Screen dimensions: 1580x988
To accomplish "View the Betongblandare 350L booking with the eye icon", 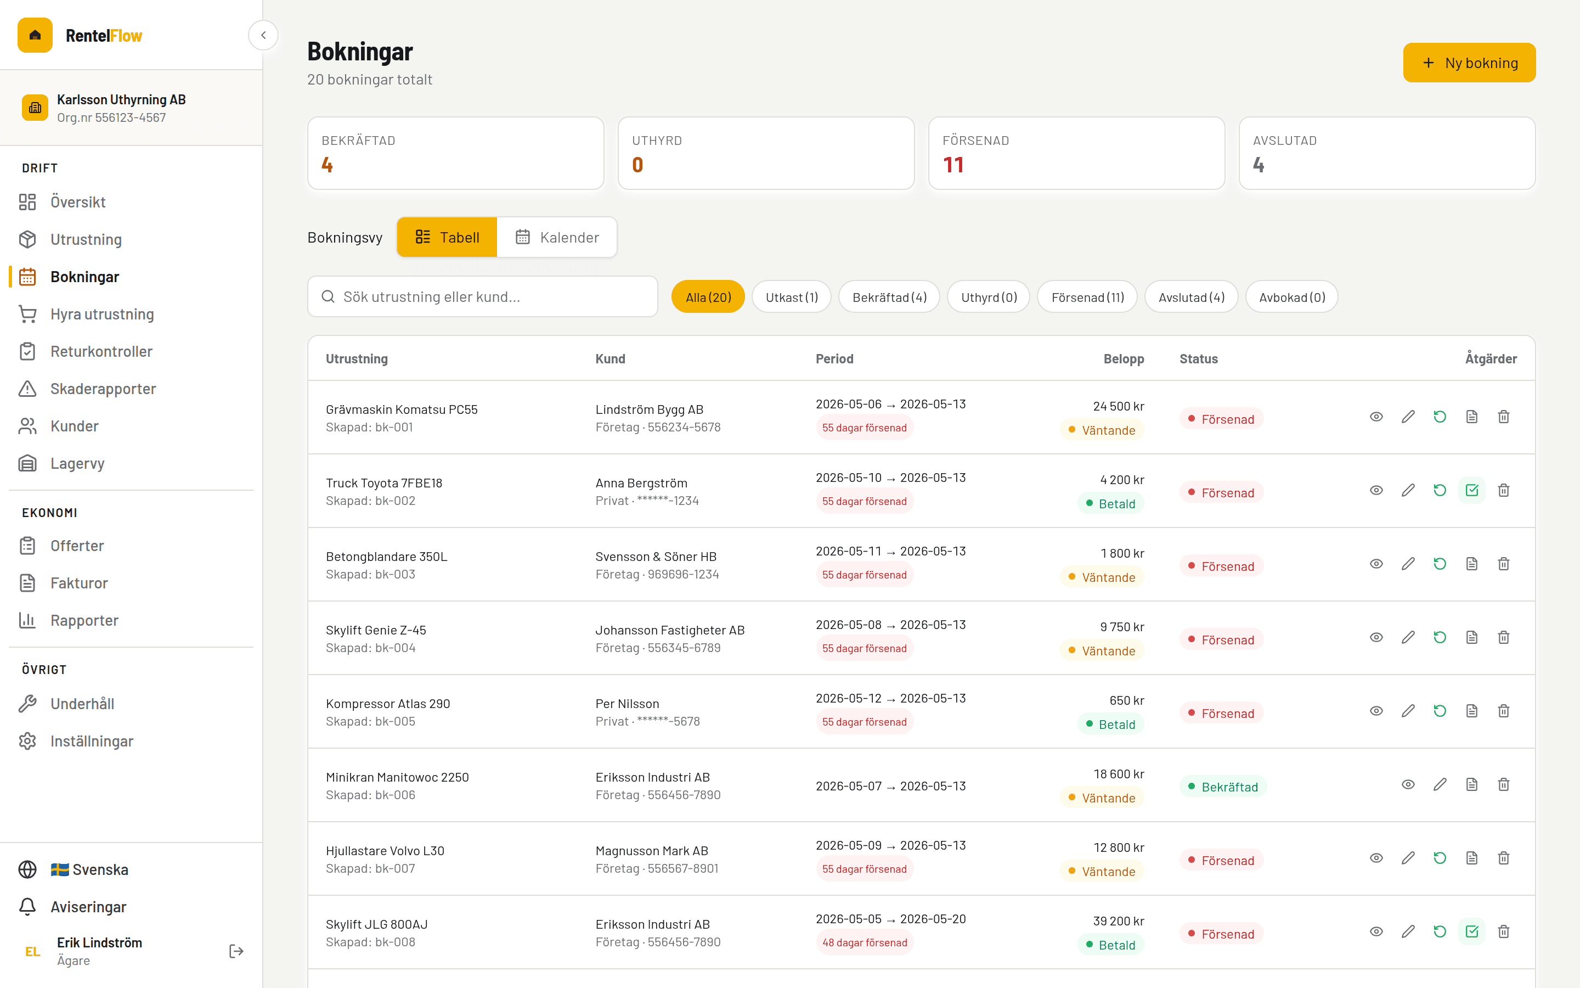I will [1376, 564].
